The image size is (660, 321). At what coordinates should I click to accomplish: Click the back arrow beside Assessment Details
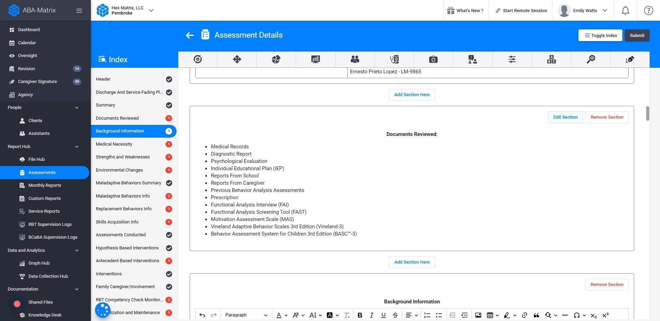[189, 35]
